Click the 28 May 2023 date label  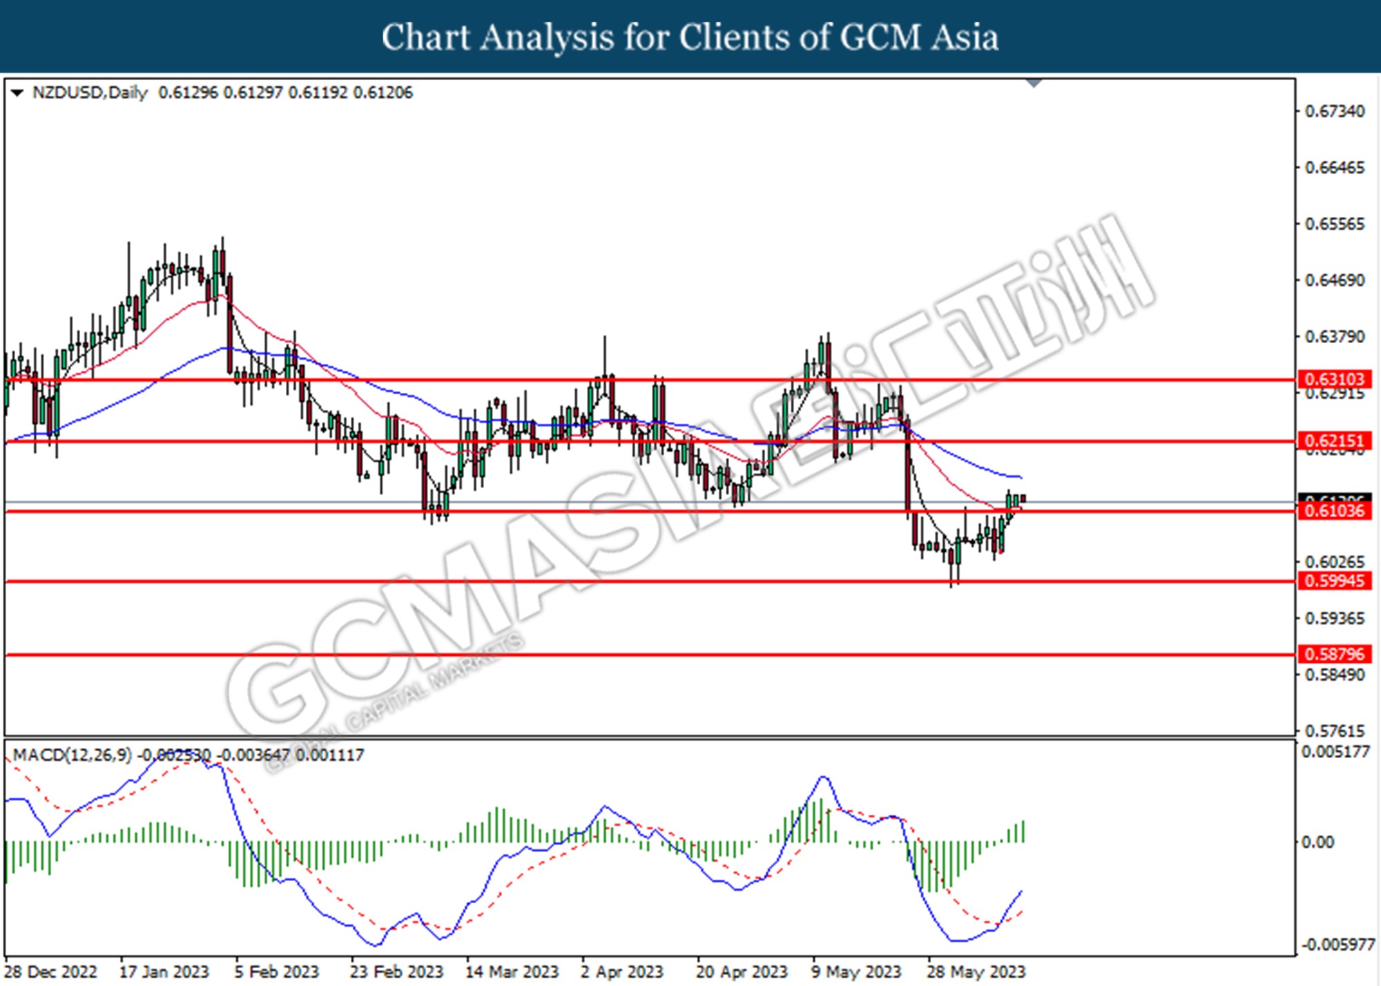click(x=976, y=971)
